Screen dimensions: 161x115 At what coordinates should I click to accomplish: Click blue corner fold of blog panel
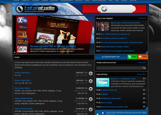[x=147, y=108]
